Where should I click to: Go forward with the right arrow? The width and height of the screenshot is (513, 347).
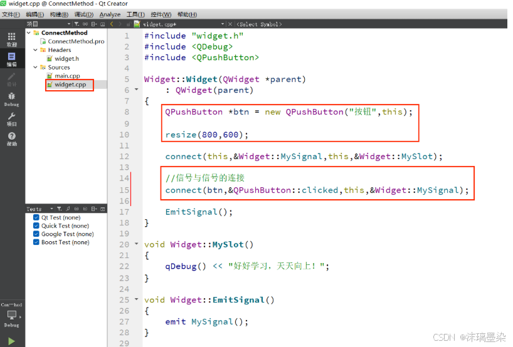point(120,24)
